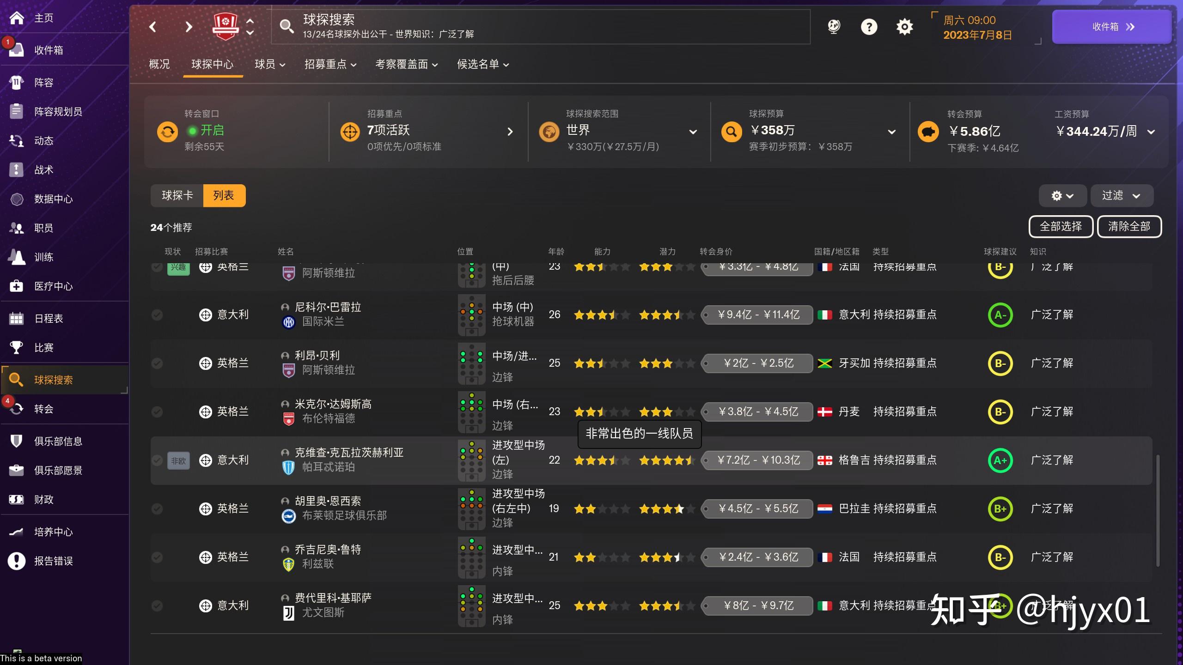
Task: Expand the 候选名单 dropdown
Action: [x=483, y=64]
